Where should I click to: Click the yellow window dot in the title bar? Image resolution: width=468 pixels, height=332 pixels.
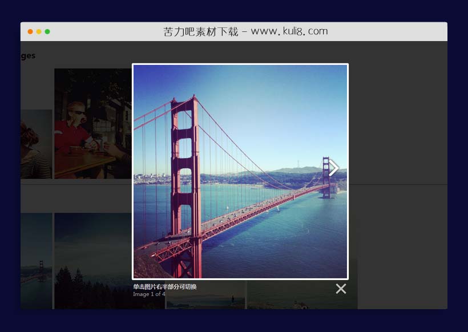39,31
